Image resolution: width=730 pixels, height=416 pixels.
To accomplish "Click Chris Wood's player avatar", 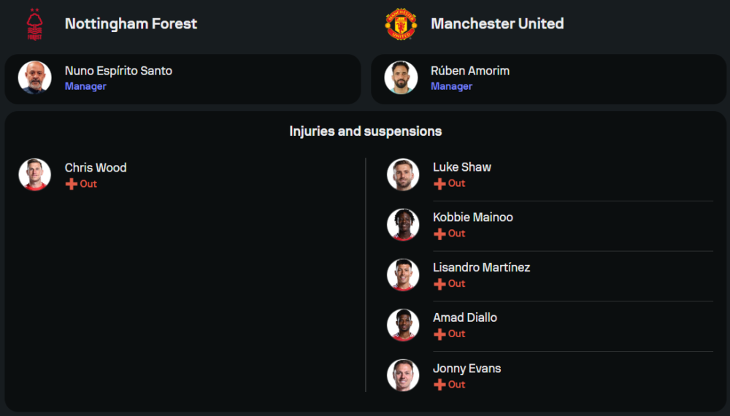I will point(34,174).
